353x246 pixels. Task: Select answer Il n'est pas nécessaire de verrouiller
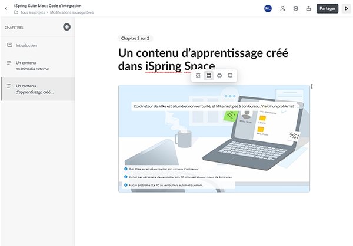(178, 177)
